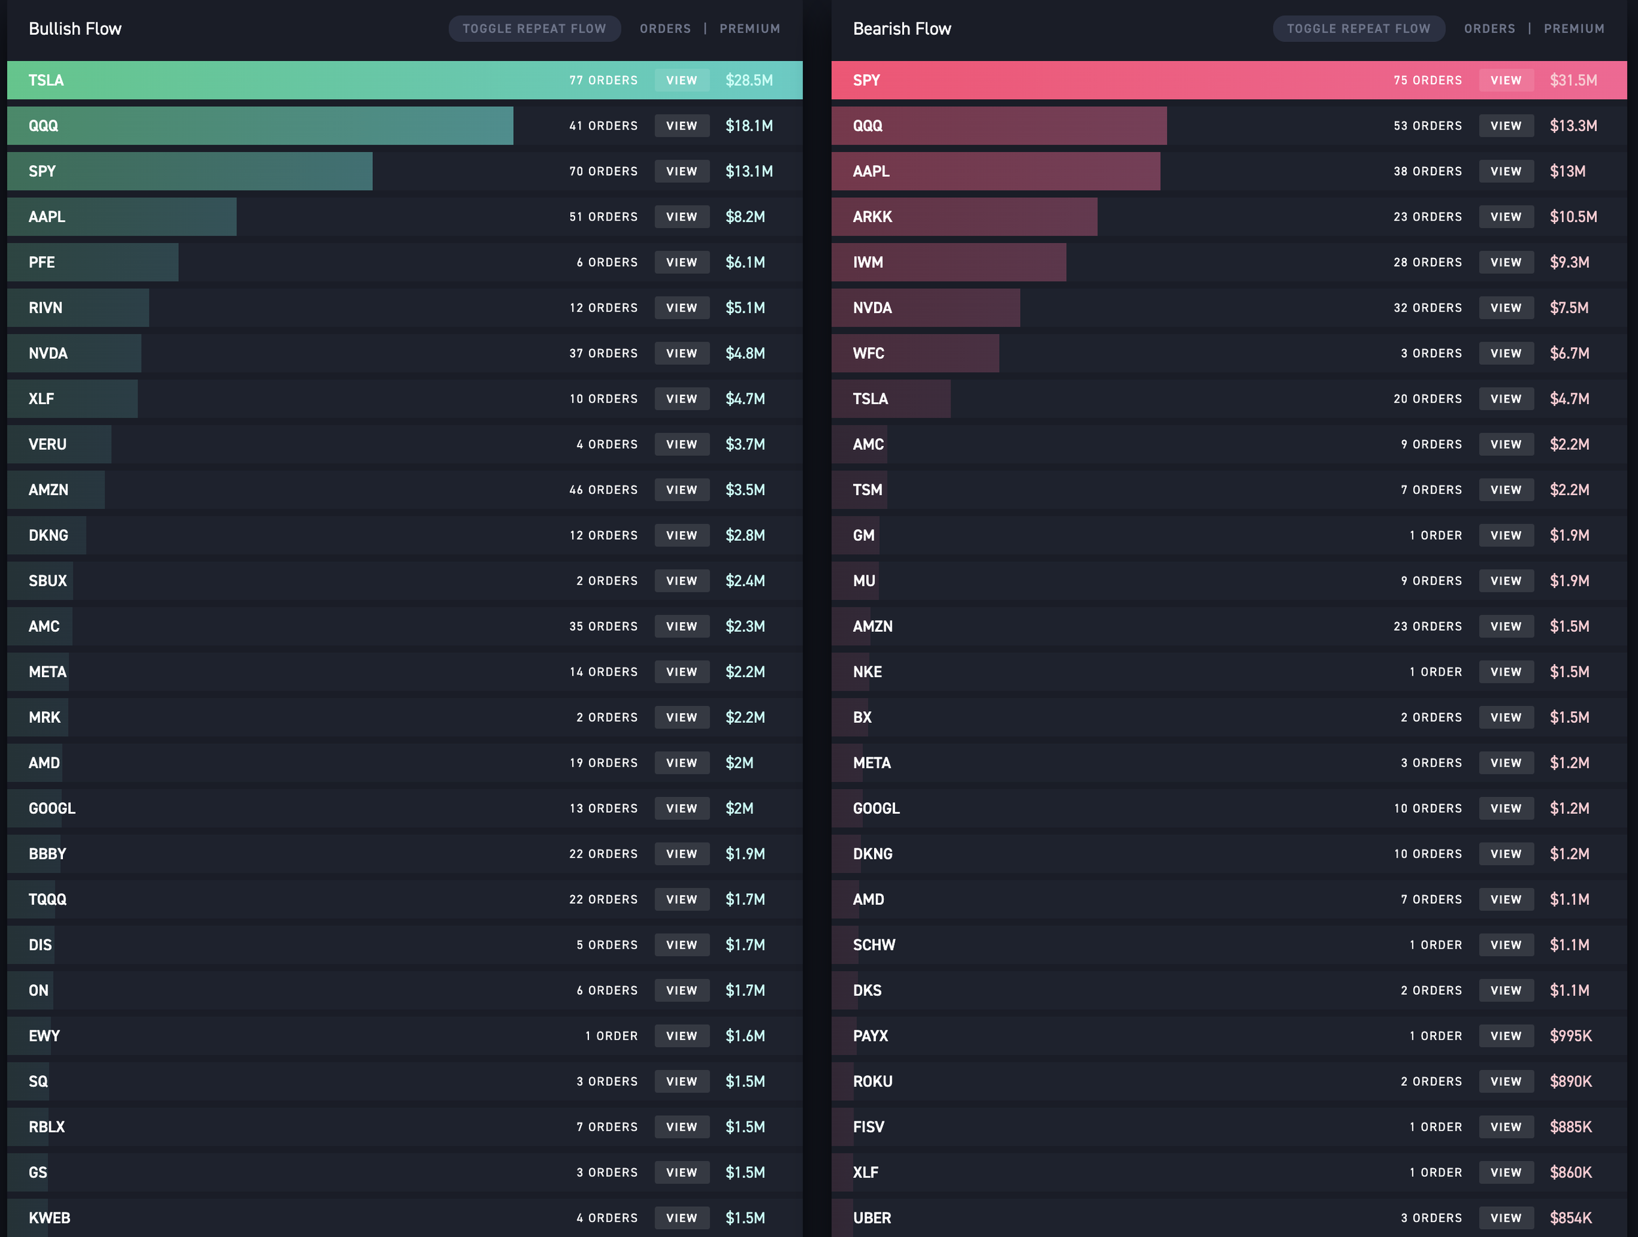Viewport: 1638px width, 1237px height.
Task: Toggle repeat flow in Bearish Flow panel
Action: coord(1358,29)
